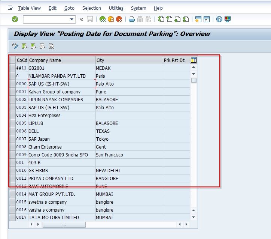Click the Select All entries icon
This screenshot has height=239, width=271.
coord(24,46)
